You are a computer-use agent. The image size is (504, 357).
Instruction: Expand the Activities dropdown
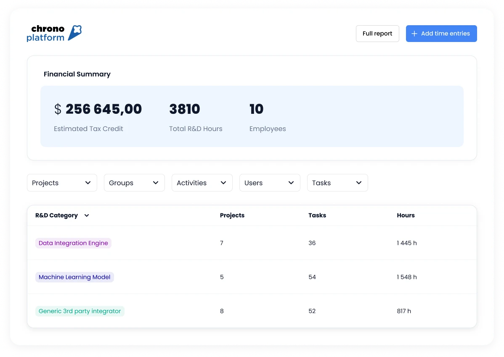coord(202,183)
